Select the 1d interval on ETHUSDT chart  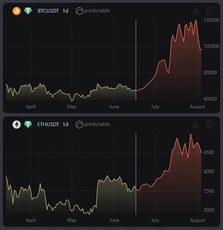[66, 125]
